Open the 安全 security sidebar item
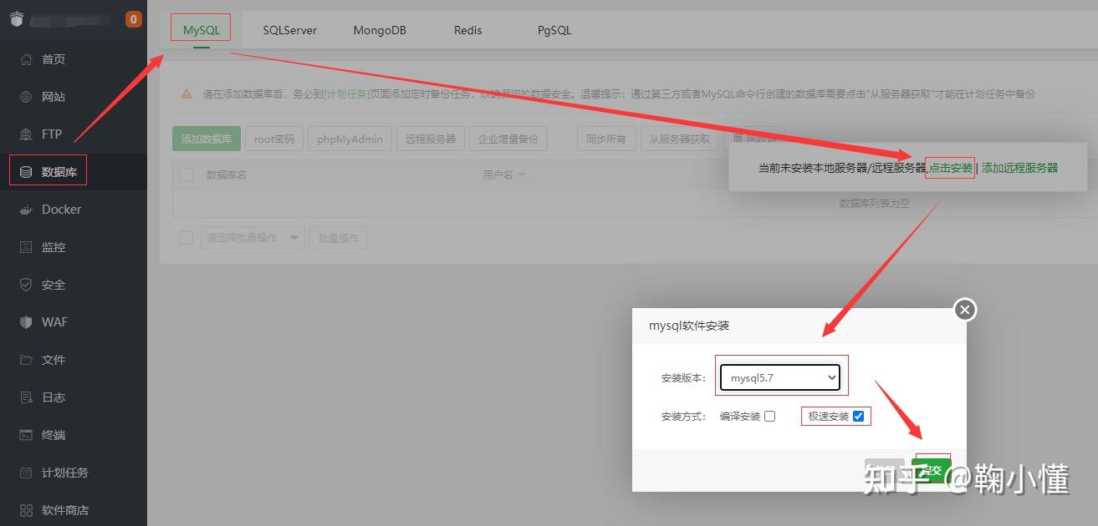 pos(73,285)
